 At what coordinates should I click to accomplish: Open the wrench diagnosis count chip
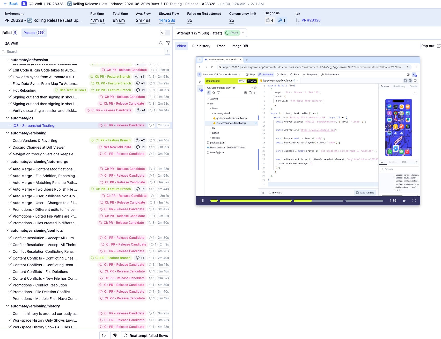tap(282, 20)
